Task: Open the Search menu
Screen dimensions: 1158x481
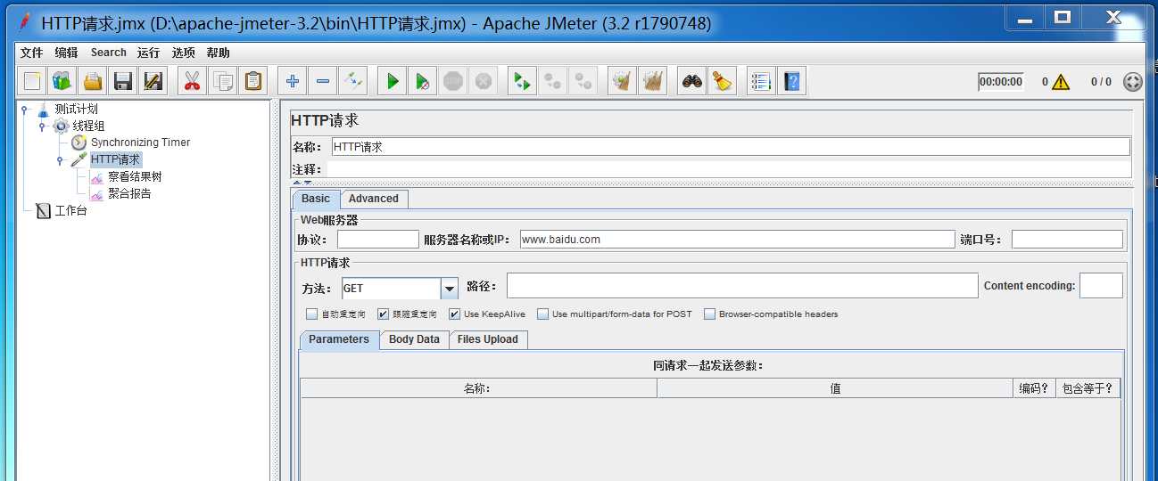Action: [109, 53]
